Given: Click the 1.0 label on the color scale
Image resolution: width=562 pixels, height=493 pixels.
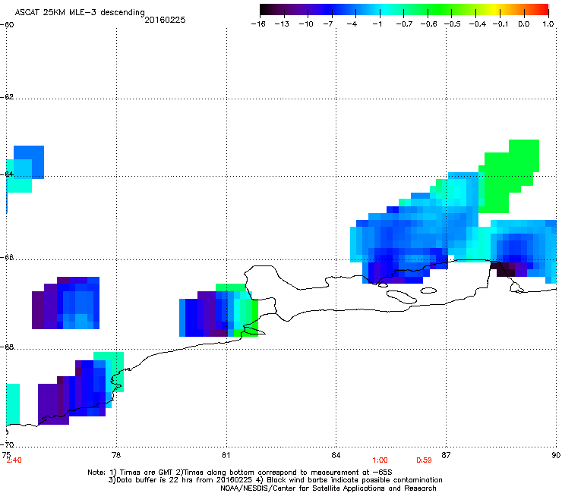Looking at the screenshot, I should [x=548, y=24].
